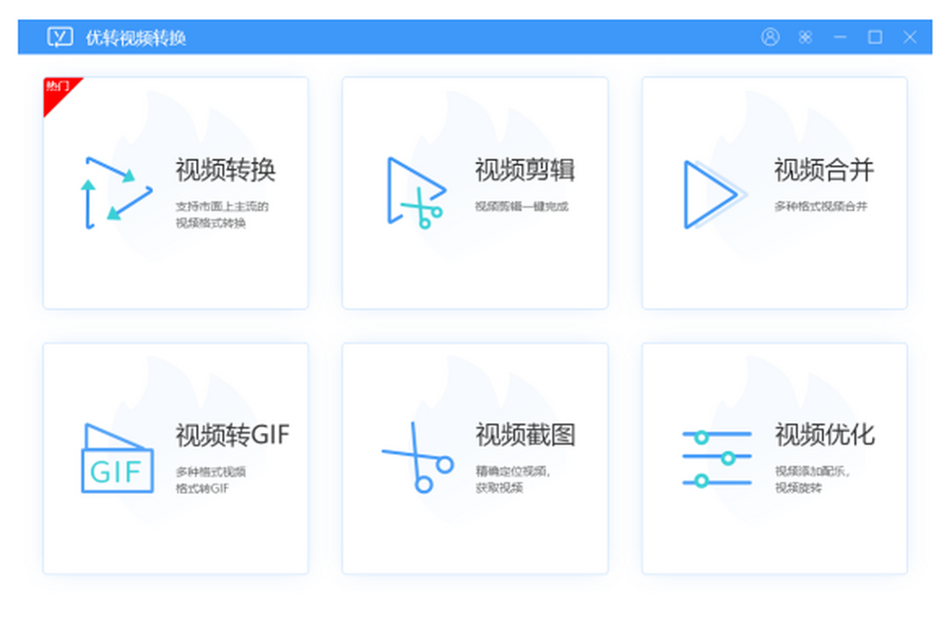Open the user account icon in title bar
952x620 pixels.
(770, 37)
